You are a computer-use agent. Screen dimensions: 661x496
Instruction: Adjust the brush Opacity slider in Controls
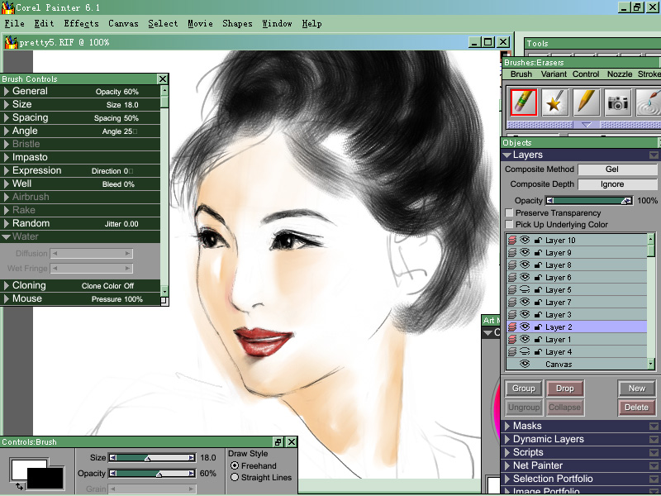coord(152,474)
